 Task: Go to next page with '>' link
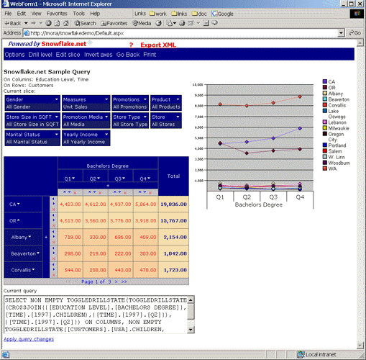click(116, 282)
